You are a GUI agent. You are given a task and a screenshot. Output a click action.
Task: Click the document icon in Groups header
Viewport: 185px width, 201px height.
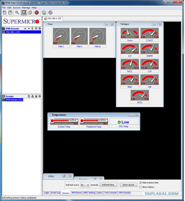(x=29, y=96)
